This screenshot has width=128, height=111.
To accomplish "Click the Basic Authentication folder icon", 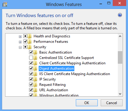I will coord(35,52).
